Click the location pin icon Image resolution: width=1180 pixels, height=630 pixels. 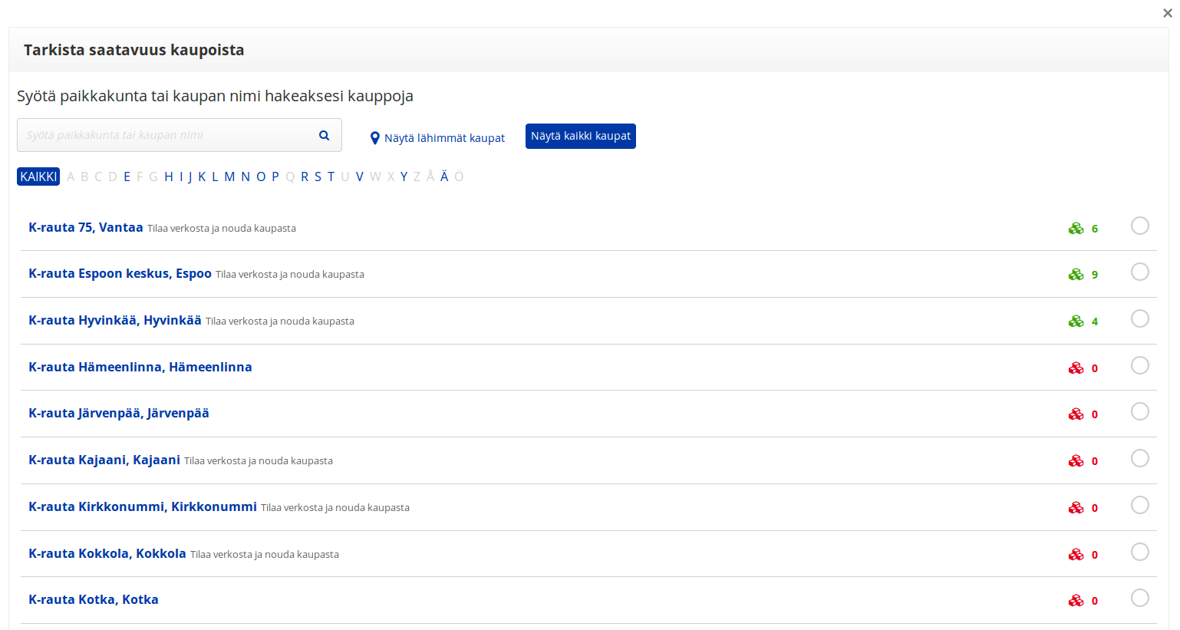tap(375, 138)
